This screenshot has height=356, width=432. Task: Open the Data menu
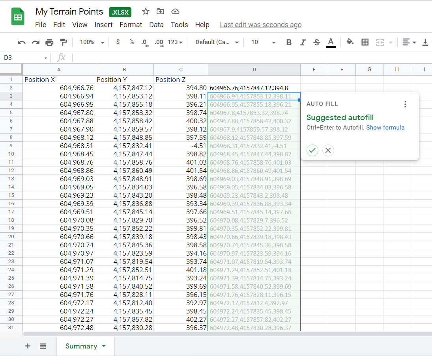pos(156,25)
